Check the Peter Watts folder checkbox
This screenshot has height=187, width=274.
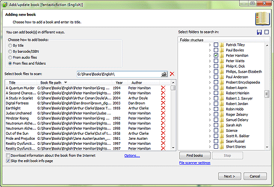click(216, 61)
